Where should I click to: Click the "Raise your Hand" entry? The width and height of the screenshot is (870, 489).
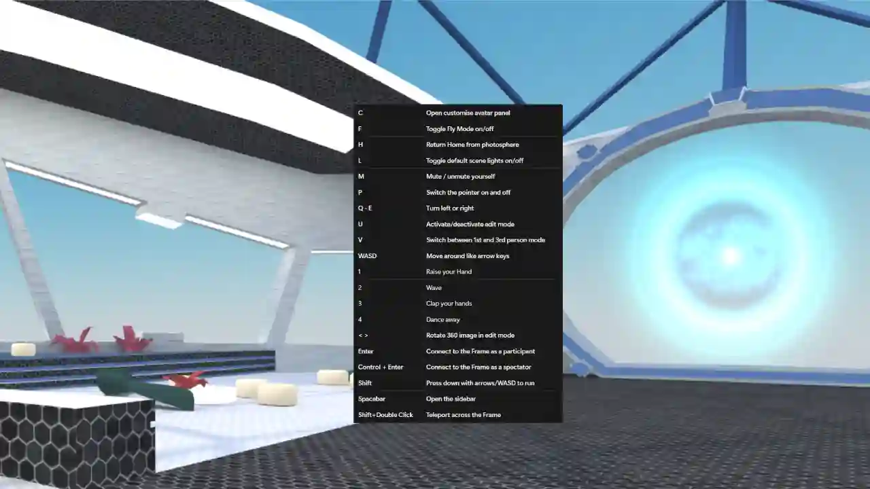click(449, 272)
